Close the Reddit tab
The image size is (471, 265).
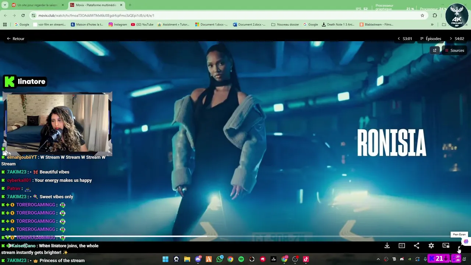point(63,5)
